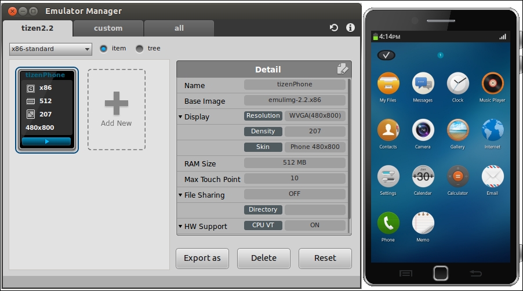Collapse the HW Support section
The width and height of the screenshot is (523, 291).
pyautogui.click(x=180, y=227)
